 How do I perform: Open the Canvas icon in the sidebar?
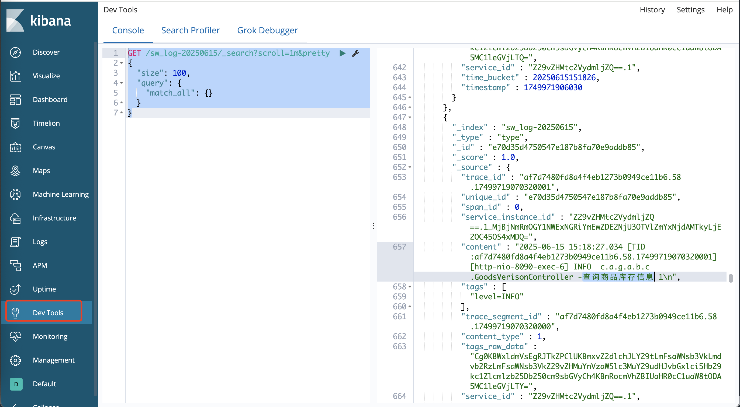click(x=15, y=147)
